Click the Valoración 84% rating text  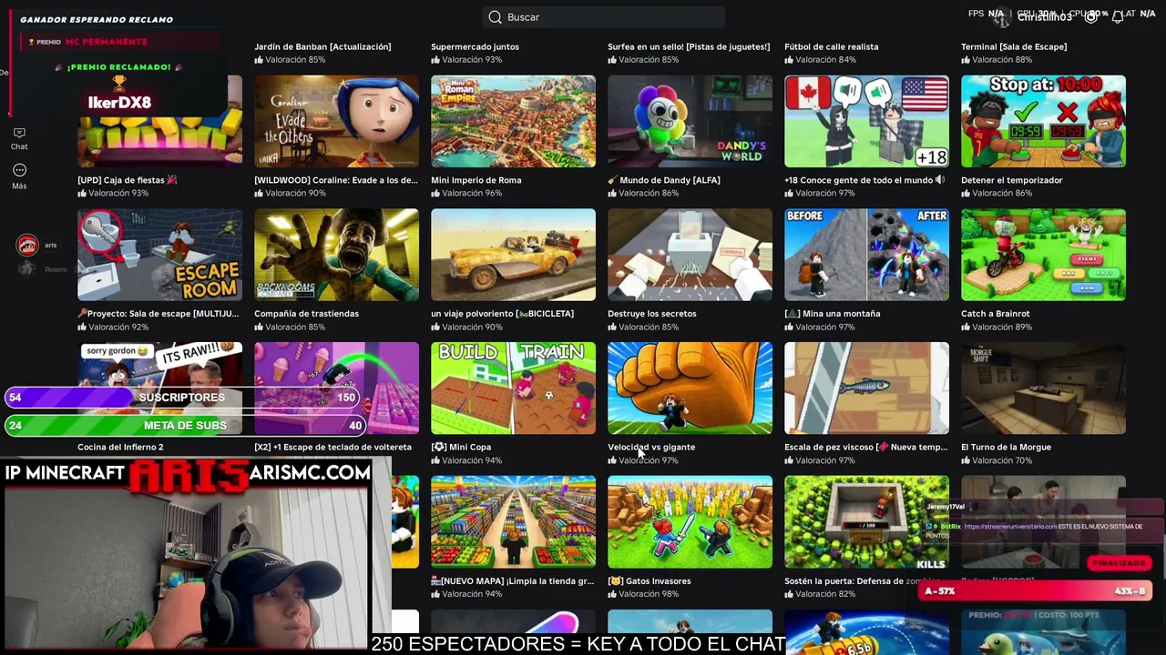point(825,60)
